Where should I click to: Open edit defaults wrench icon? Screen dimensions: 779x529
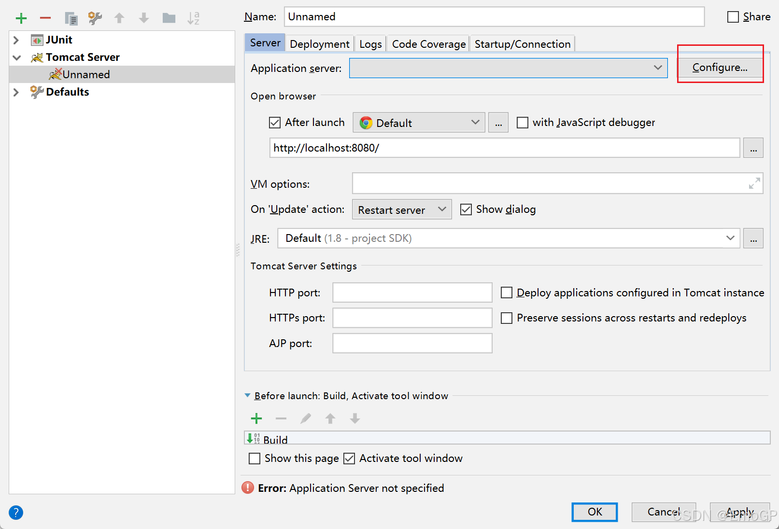[x=95, y=18]
